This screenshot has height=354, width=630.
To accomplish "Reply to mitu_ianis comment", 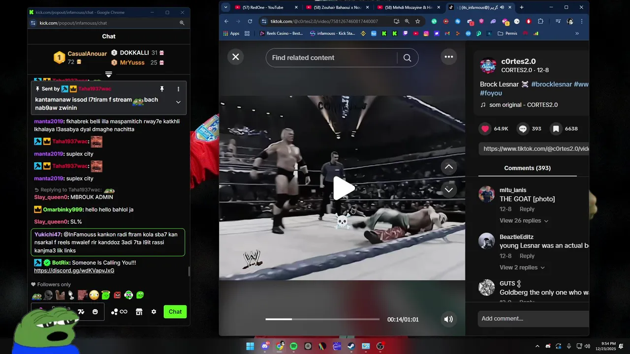I will [527, 209].
